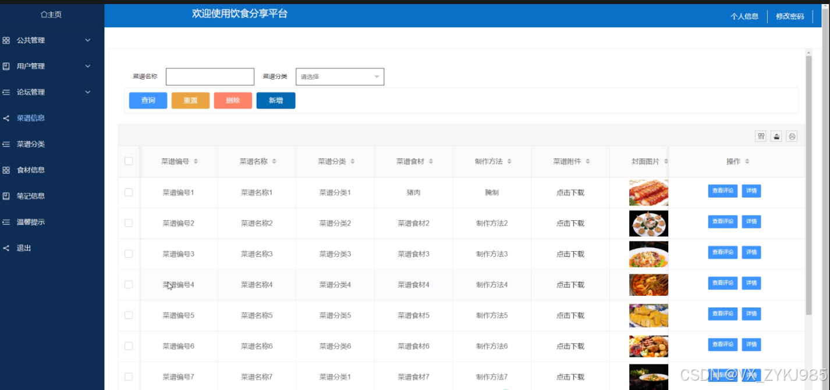The width and height of the screenshot is (830, 390).
Task: Focus the 菜谱名称 search field
Action: coord(210,77)
